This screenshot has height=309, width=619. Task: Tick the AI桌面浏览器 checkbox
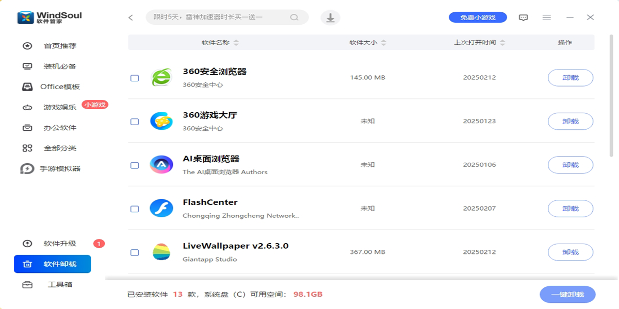135,165
